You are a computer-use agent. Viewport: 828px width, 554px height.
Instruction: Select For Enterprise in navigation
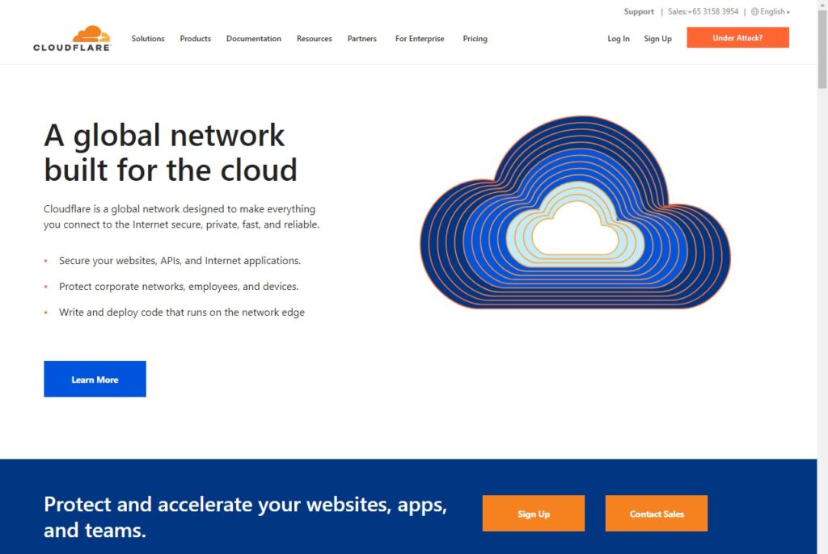[420, 39]
